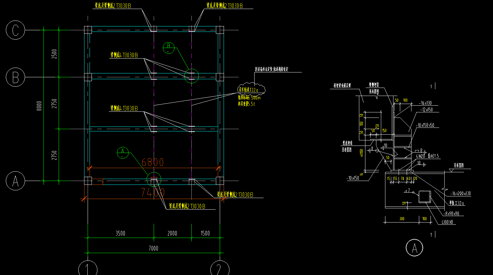Click the 1500 horizontal dimension text

(x=205, y=233)
